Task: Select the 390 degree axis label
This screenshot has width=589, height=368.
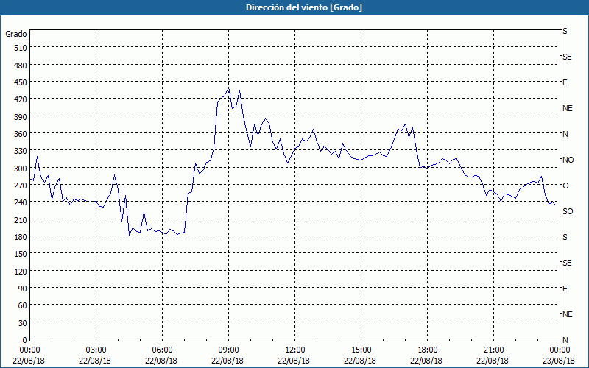Action: tap(21, 117)
